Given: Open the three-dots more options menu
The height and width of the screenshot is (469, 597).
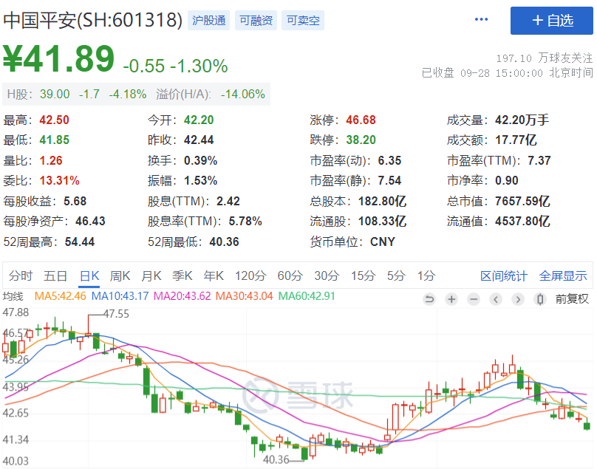Looking at the screenshot, I should [x=481, y=19].
